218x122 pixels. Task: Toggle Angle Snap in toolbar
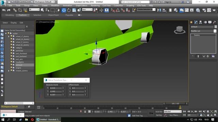[x=118, y=10]
